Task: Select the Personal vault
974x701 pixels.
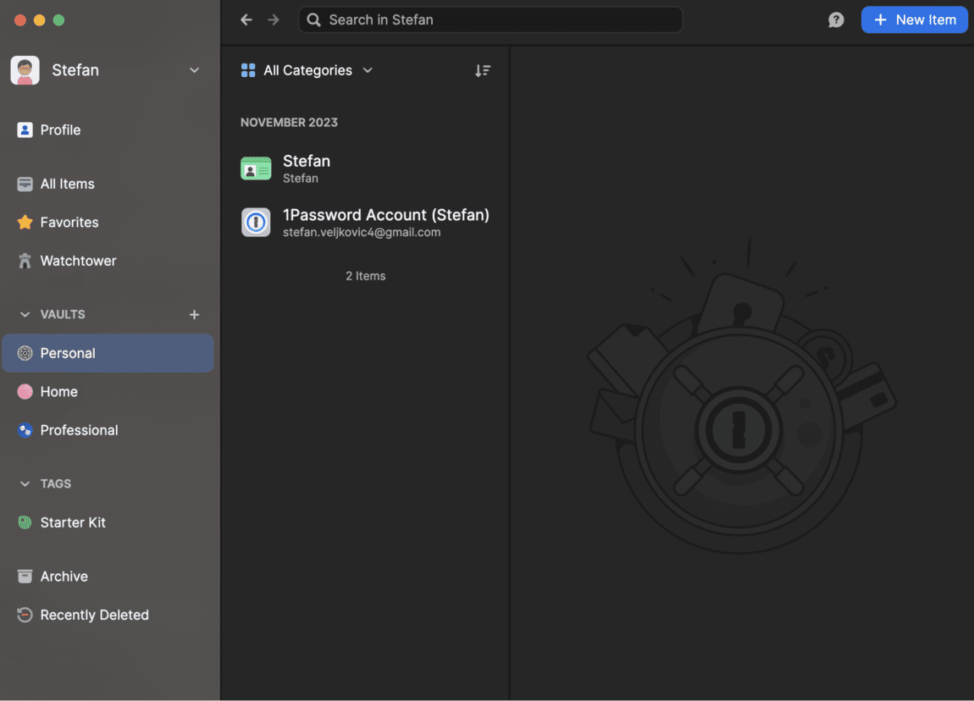Action: click(x=108, y=353)
